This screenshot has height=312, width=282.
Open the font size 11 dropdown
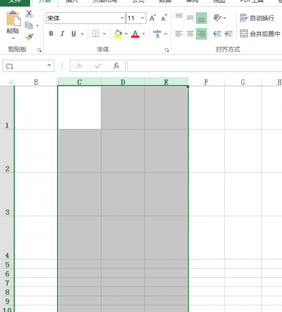[143, 18]
